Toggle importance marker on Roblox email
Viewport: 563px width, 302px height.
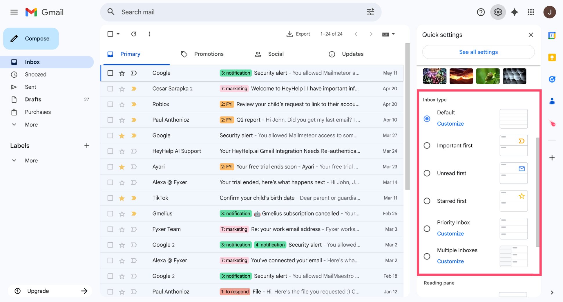(134, 104)
